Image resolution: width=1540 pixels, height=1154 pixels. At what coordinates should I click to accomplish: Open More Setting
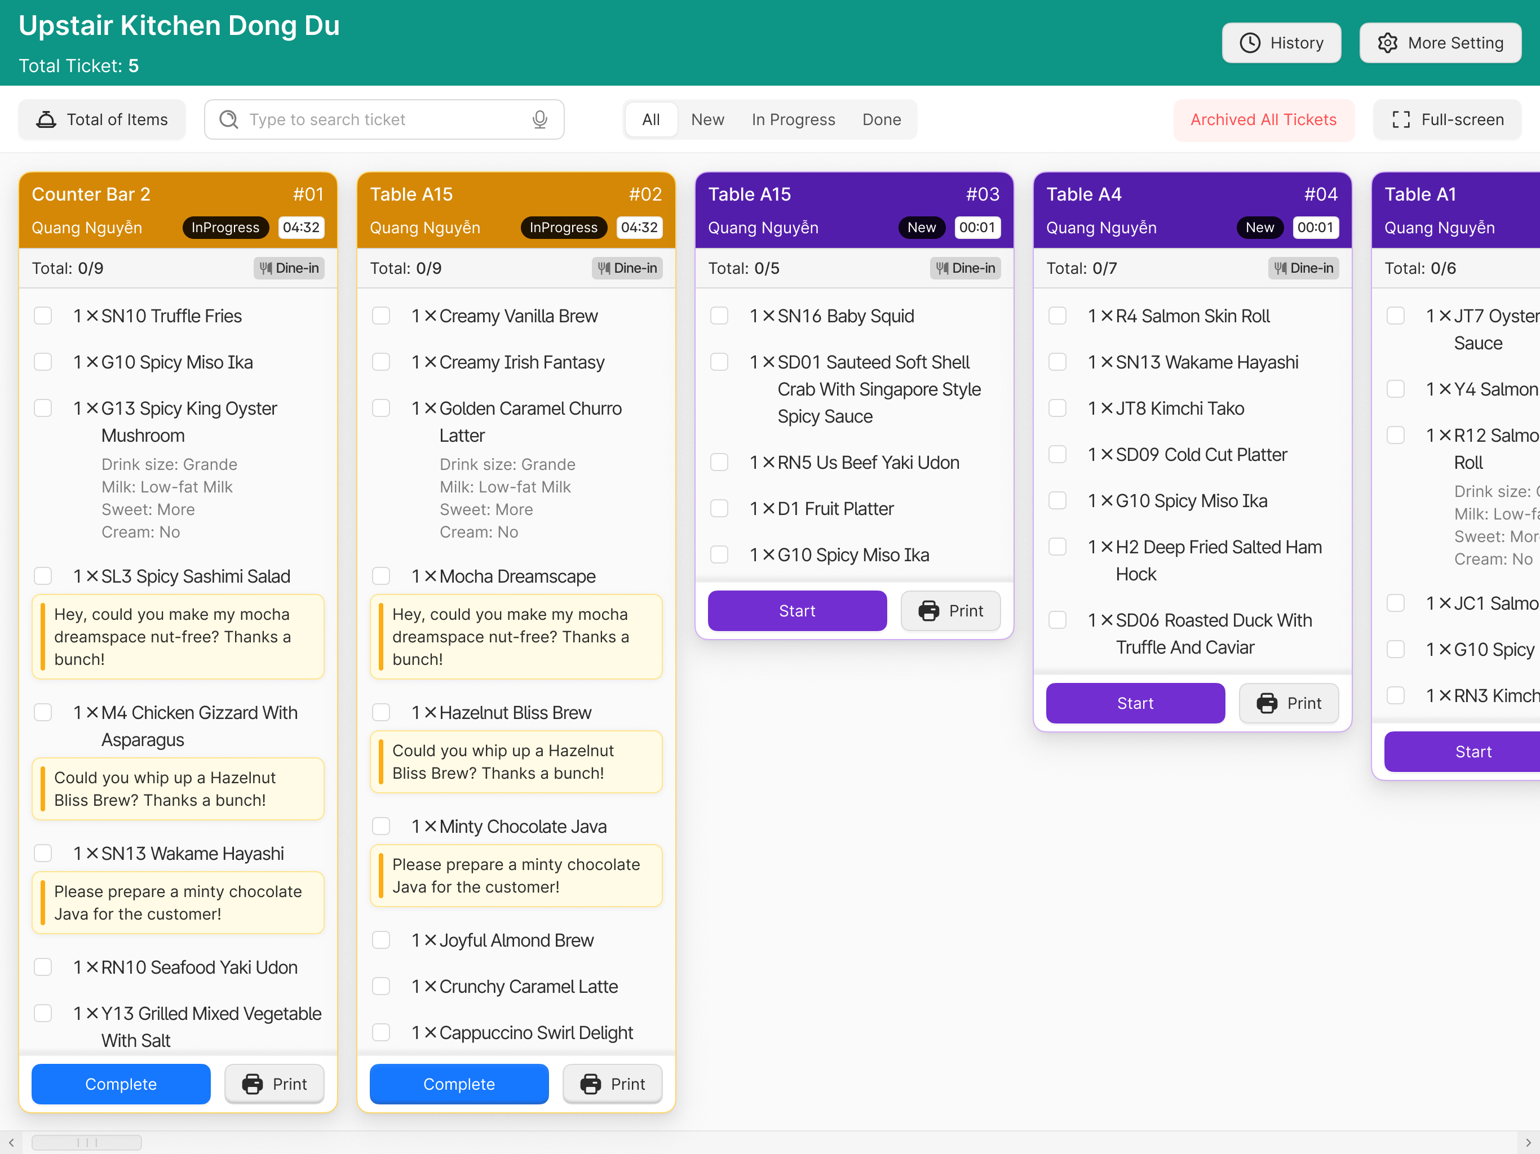1440,43
